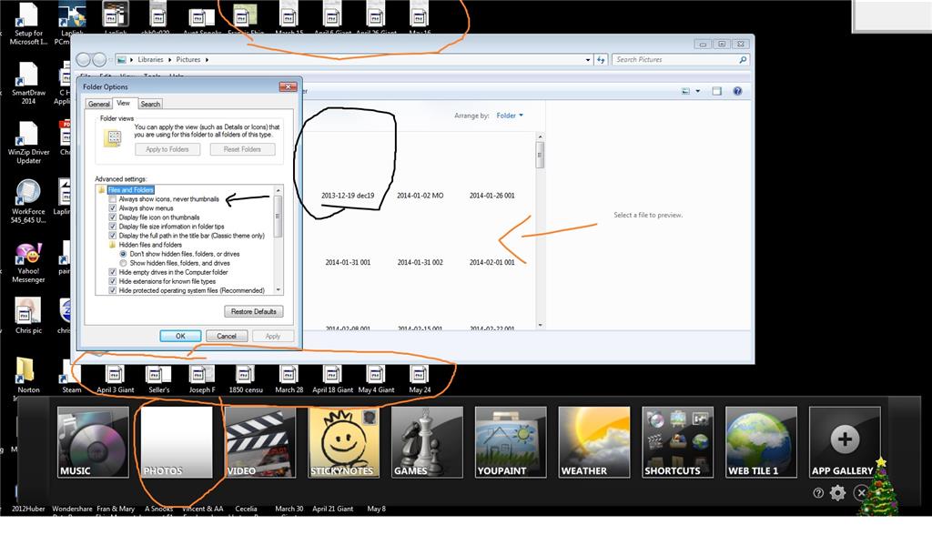Click Libraries in the address breadcrumb
The width and height of the screenshot is (932, 535).
[150, 59]
